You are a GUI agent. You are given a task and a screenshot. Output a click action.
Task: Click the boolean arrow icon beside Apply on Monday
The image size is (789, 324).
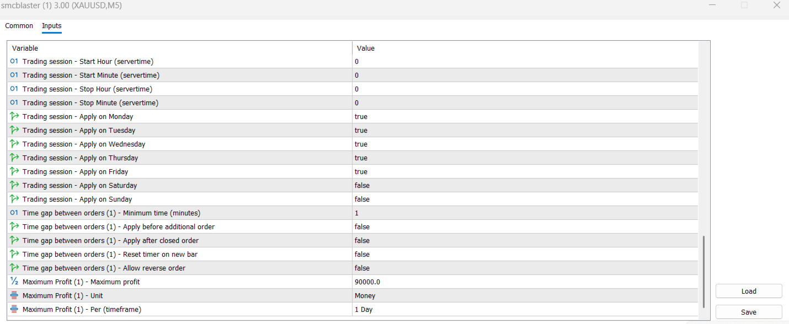14,116
